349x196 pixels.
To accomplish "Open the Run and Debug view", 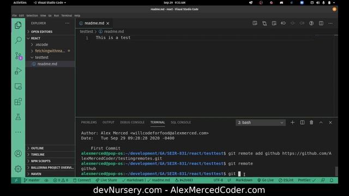I will (18, 71).
